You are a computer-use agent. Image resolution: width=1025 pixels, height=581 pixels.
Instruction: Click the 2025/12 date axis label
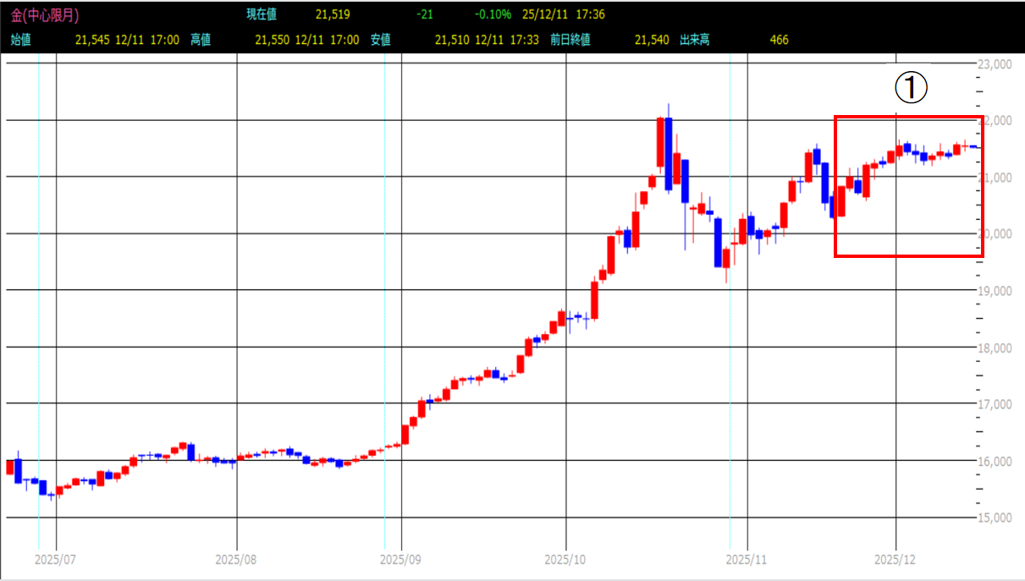click(896, 560)
